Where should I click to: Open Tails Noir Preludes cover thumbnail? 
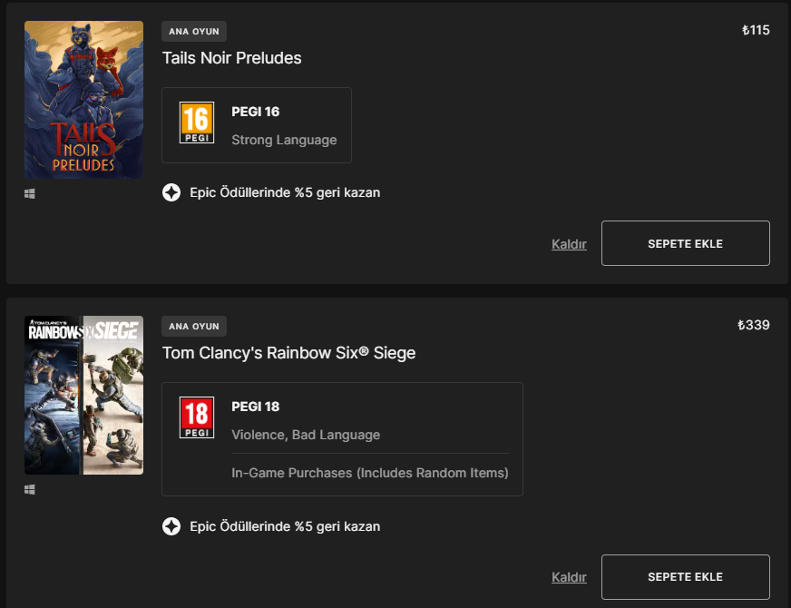coord(83,100)
